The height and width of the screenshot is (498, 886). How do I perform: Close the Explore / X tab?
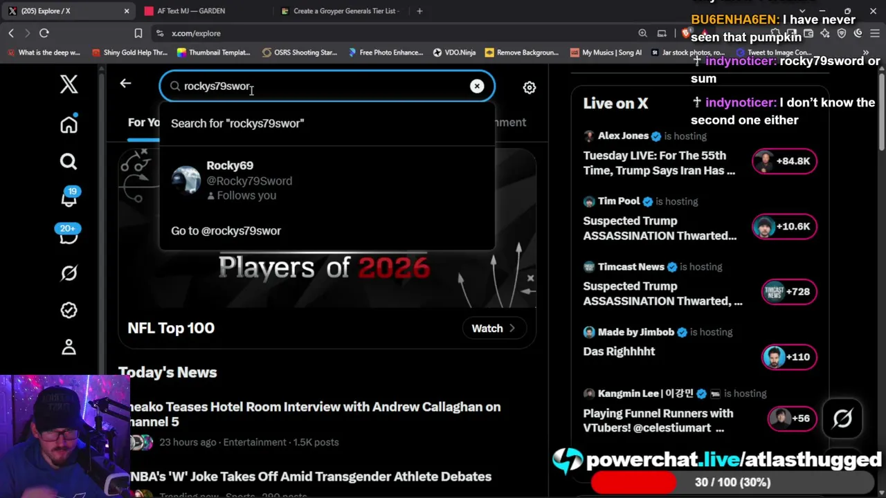127,11
